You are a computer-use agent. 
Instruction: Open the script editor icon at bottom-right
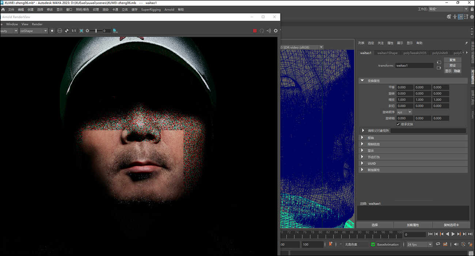pyautogui.click(x=471, y=253)
